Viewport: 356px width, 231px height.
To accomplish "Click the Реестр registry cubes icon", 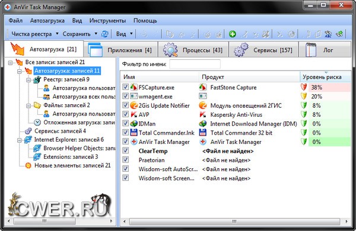I will coord(37,79).
